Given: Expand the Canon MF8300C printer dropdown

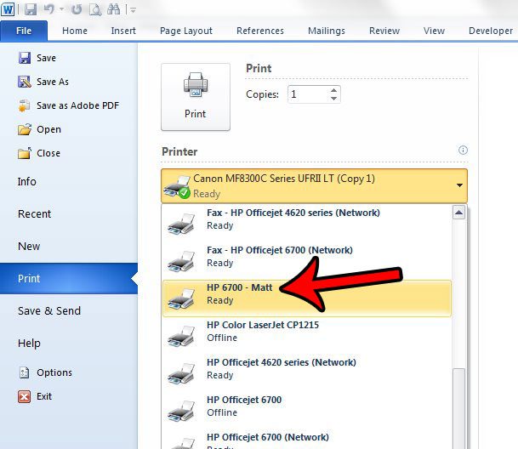Looking at the screenshot, I should (459, 185).
